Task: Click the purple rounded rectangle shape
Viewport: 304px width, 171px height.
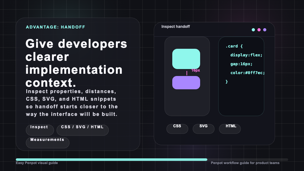Action: (x=186, y=83)
